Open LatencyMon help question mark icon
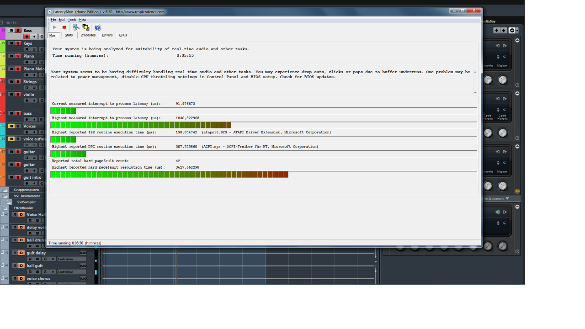The width and height of the screenshot is (585, 329). click(x=97, y=27)
